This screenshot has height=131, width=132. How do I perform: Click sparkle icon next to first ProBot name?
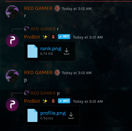[x=45, y=37]
